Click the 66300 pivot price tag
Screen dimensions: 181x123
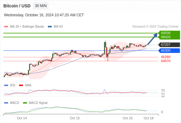(x=169, y=50)
